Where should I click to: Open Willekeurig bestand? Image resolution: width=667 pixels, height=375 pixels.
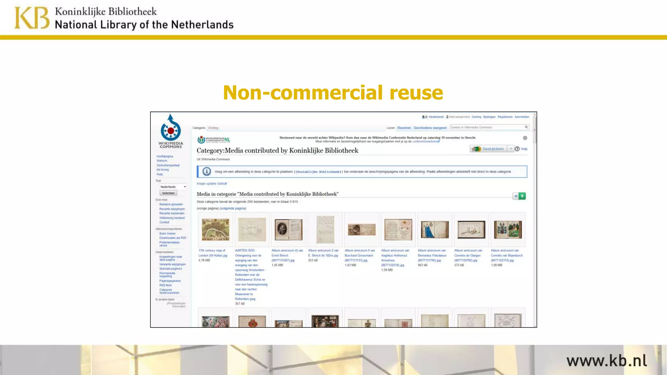pos(172,218)
